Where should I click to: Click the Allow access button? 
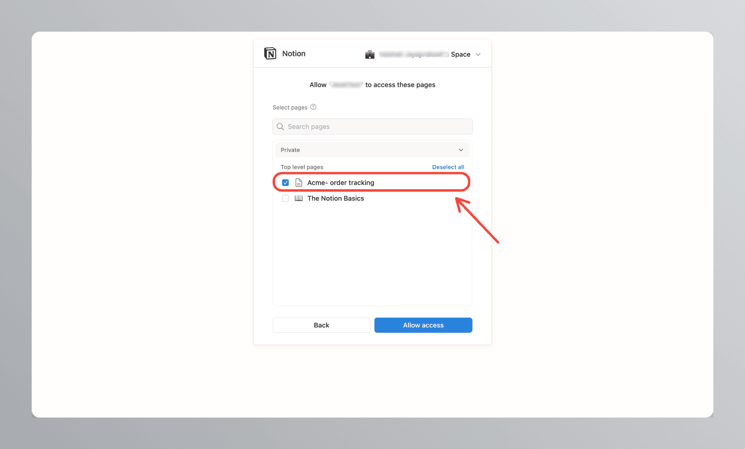[x=423, y=325]
